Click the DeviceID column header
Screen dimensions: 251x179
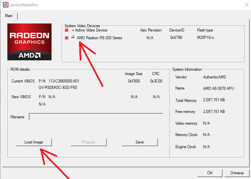coord(177,30)
